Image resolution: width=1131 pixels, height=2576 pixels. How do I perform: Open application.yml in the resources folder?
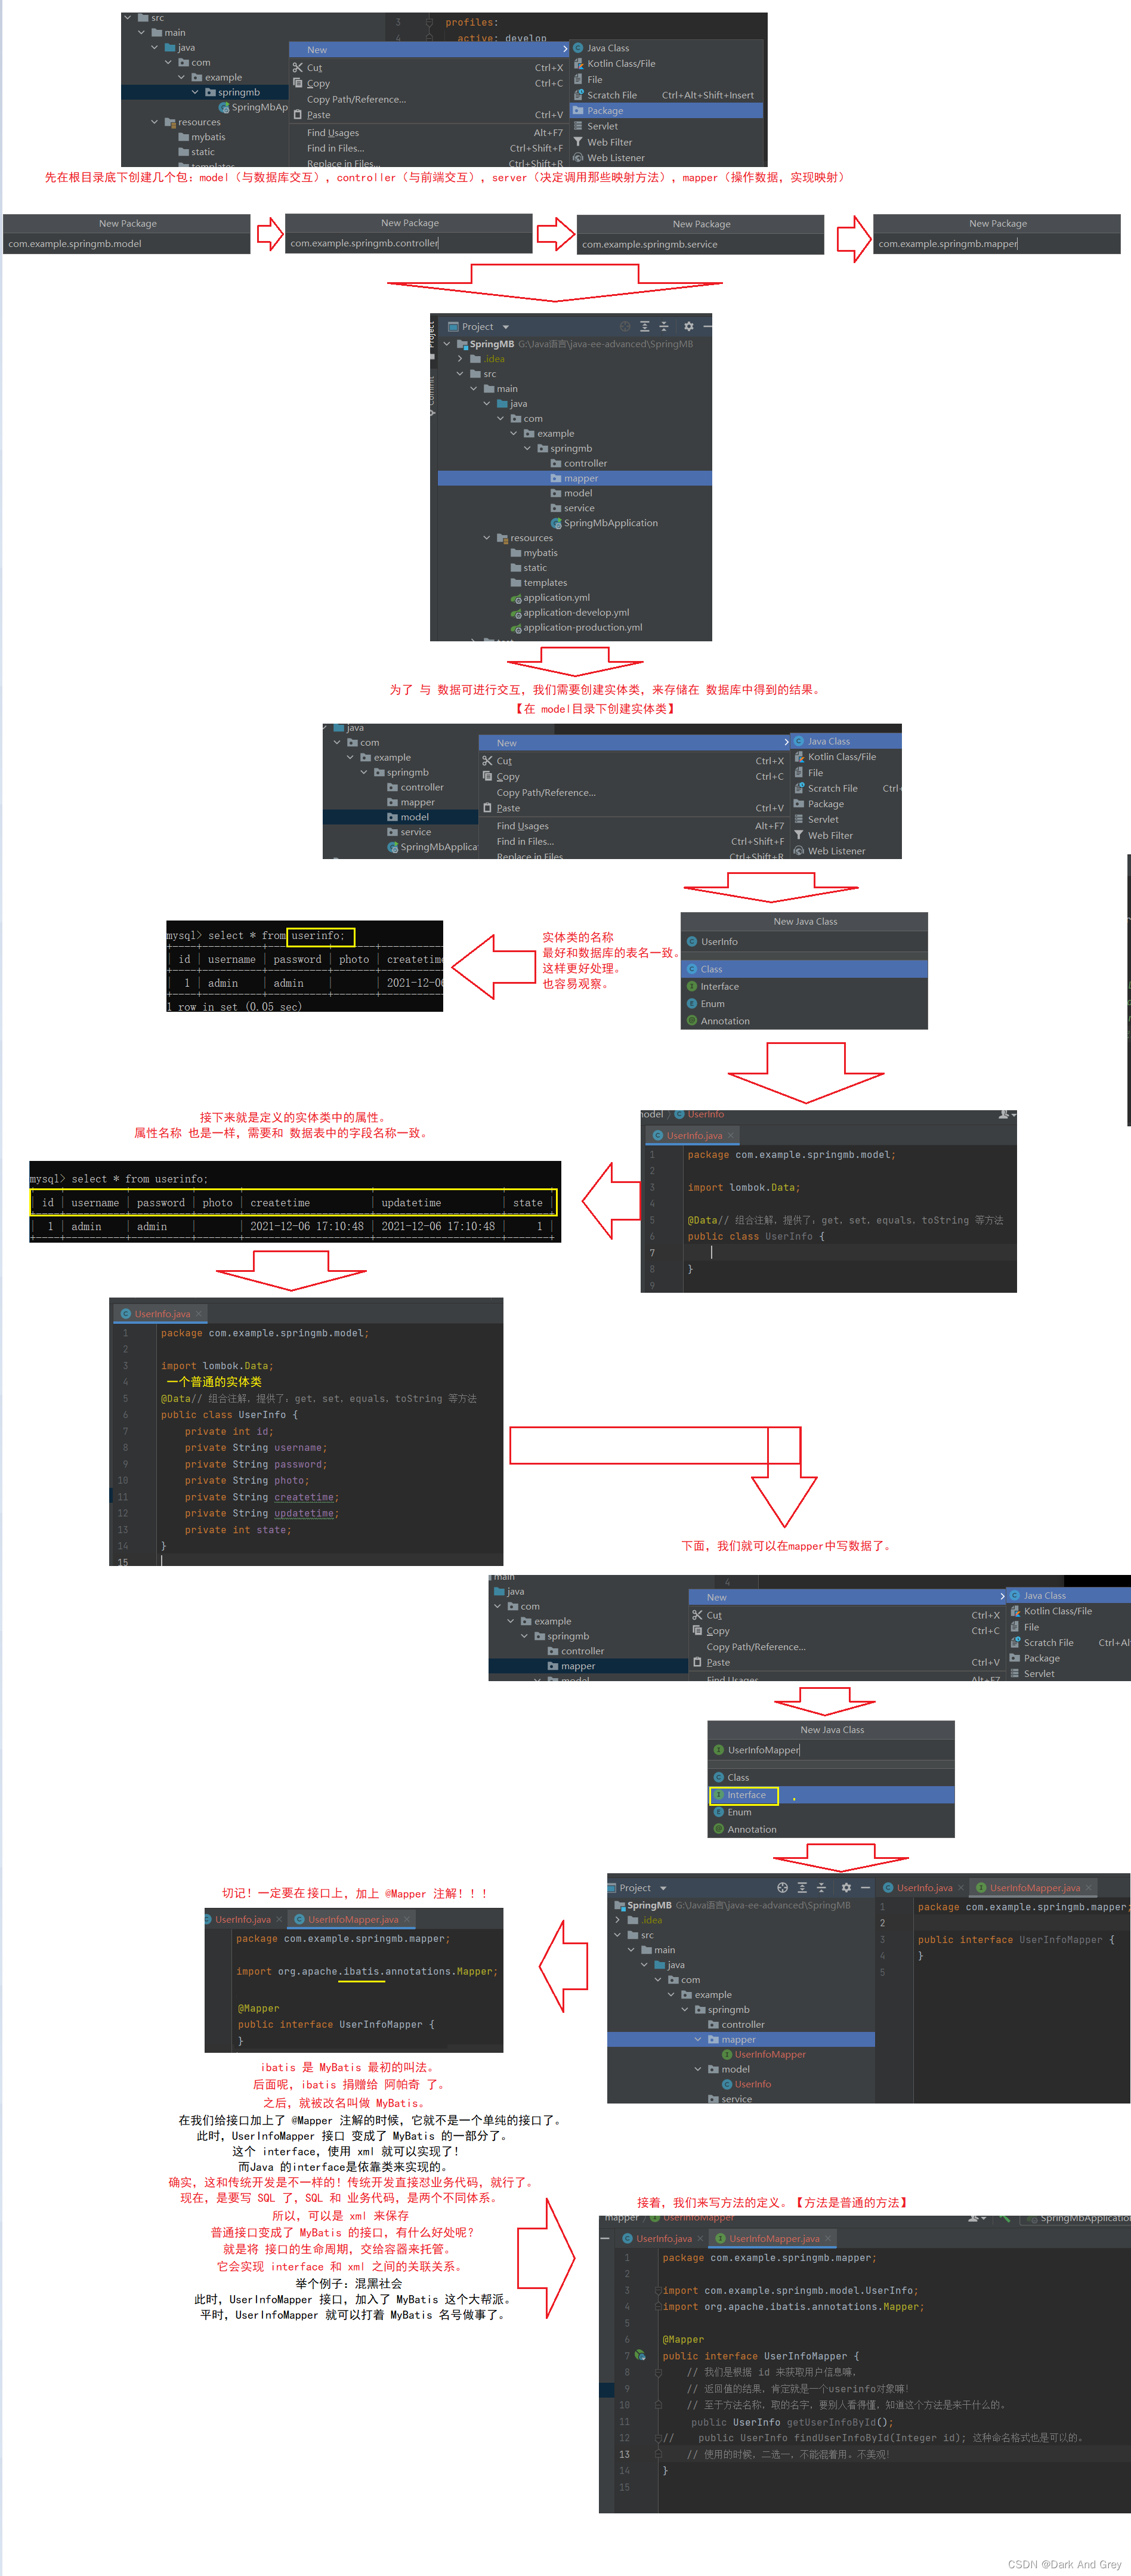[x=550, y=598]
